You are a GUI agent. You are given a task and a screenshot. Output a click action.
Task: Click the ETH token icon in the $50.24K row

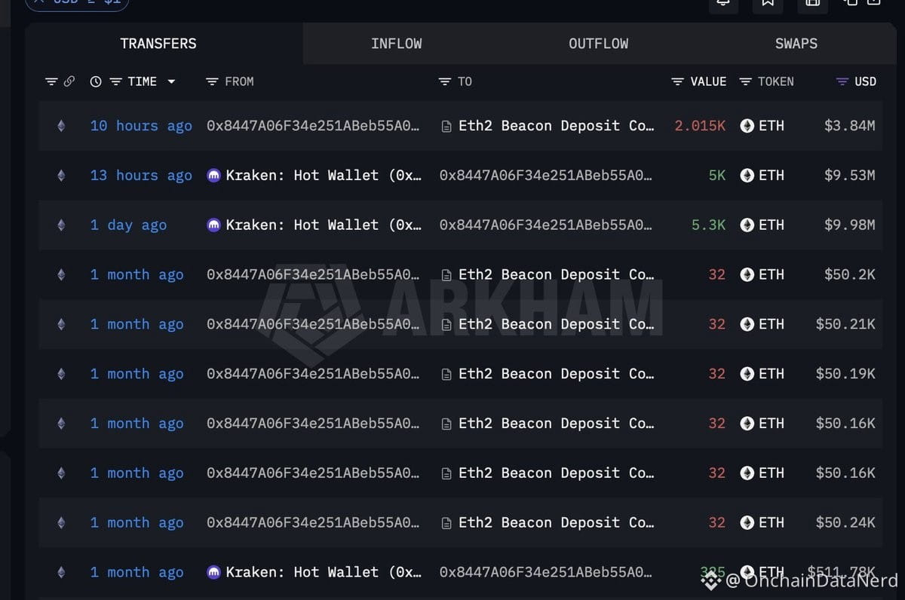point(747,522)
